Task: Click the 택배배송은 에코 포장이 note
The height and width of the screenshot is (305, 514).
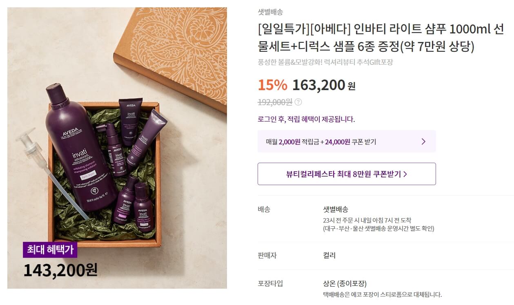Action: [382, 294]
